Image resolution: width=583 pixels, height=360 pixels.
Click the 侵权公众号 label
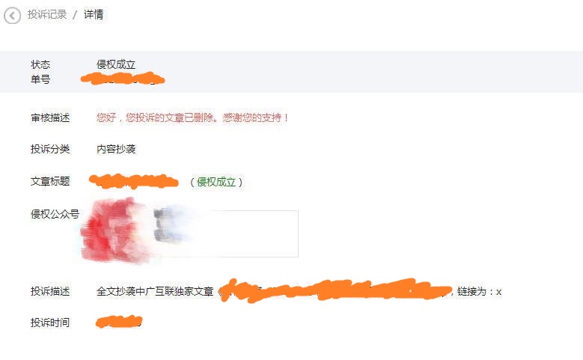(55, 214)
